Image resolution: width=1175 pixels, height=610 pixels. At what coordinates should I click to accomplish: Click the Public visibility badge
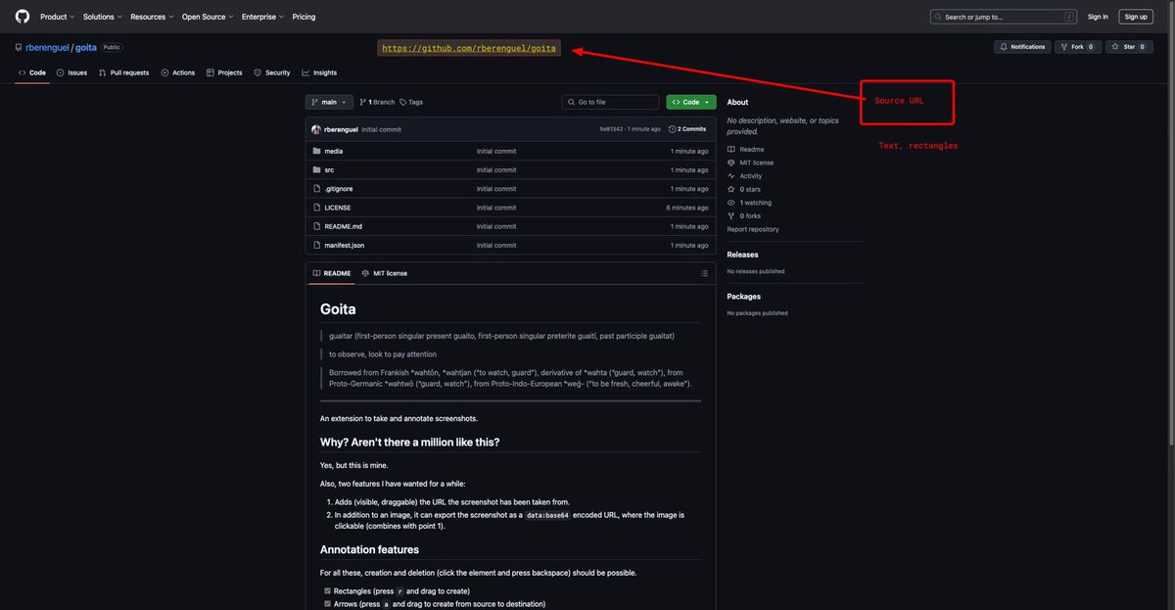point(112,47)
